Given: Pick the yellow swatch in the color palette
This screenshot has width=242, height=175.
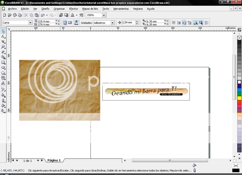Looking at the screenshot, I should coord(239,98).
